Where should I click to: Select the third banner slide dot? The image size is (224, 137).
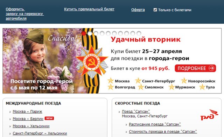click(x=96, y=33)
